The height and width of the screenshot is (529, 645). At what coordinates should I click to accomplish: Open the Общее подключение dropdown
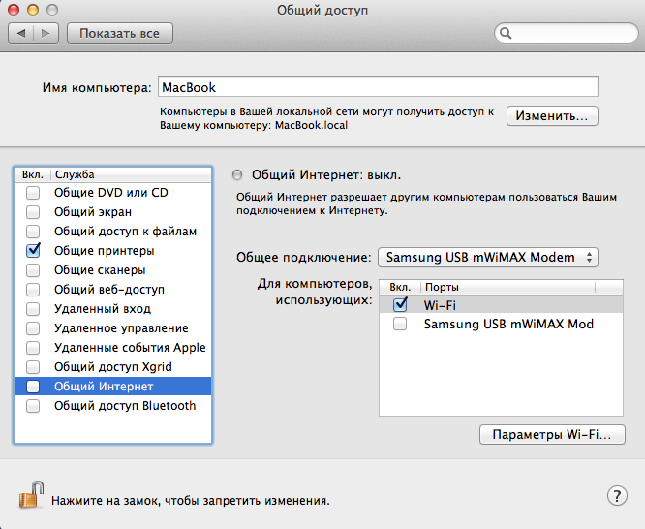click(488, 257)
